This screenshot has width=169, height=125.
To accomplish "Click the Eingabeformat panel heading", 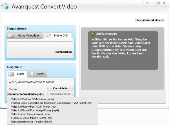I will [17, 29].
